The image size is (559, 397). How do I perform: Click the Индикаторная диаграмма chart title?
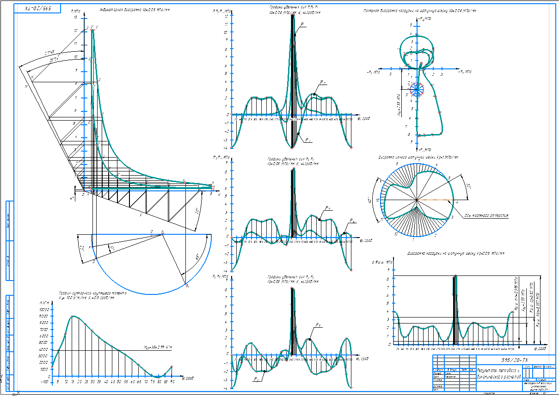[x=135, y=9]
